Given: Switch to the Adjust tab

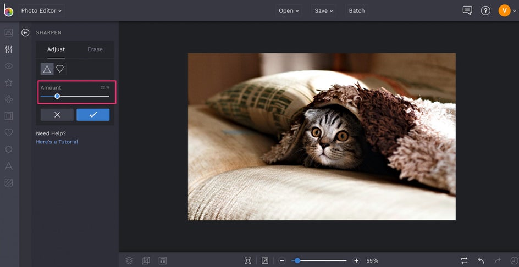Looking at the screenshot, I should tap(56, 49).
